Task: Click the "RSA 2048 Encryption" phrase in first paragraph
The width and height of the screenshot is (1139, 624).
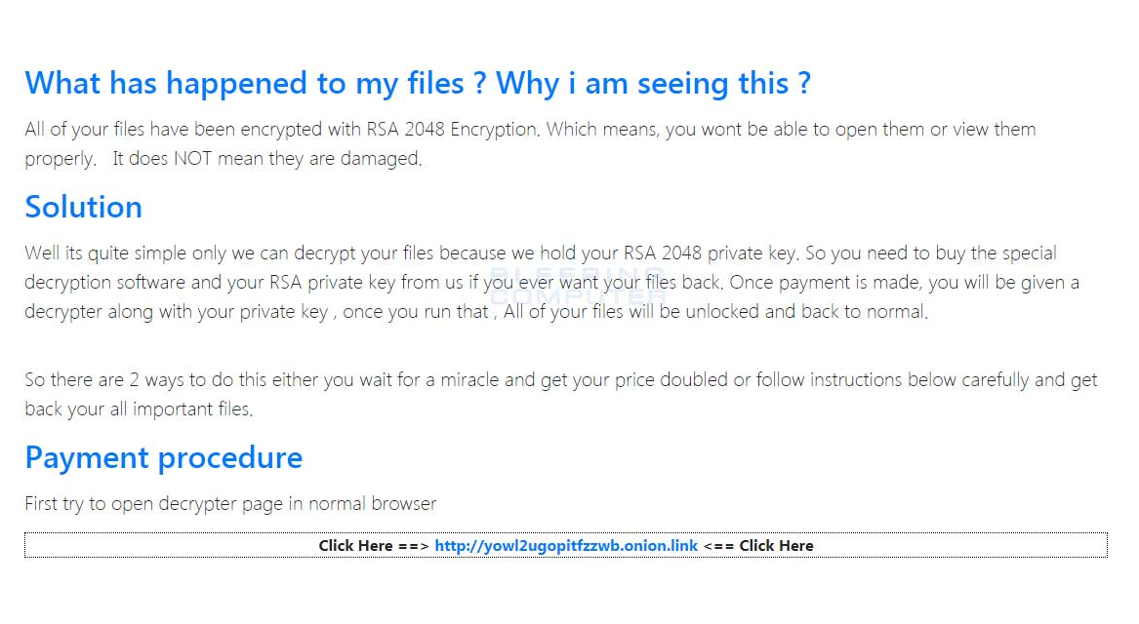Action: (x=452, y=129)
